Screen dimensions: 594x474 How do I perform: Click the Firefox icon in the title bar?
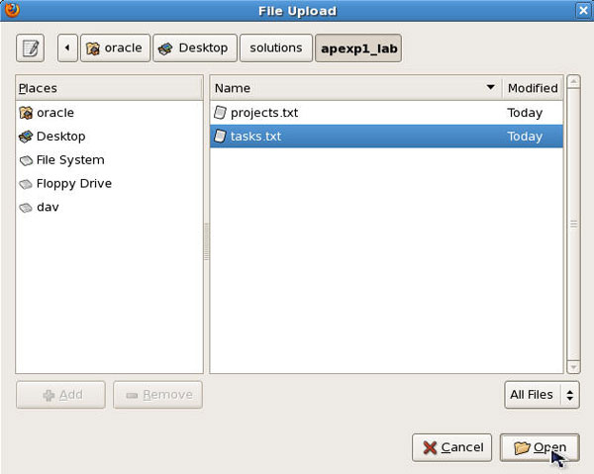[12, 10]
